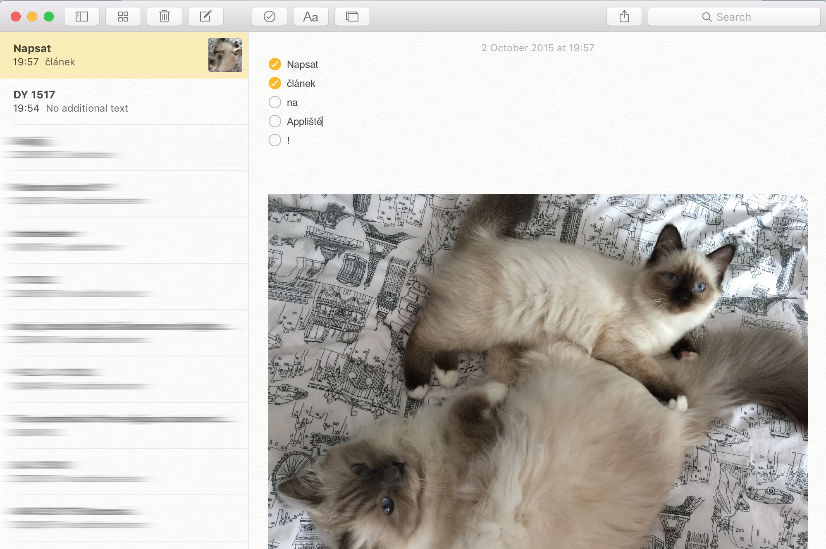Click the make checklist toolbar icon
Image resolution: width=826 pixels, height=549 pixels.
pos(270,17)
